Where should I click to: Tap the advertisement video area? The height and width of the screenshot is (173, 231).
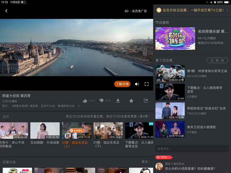pyautogui.click(x=77, y=47)
